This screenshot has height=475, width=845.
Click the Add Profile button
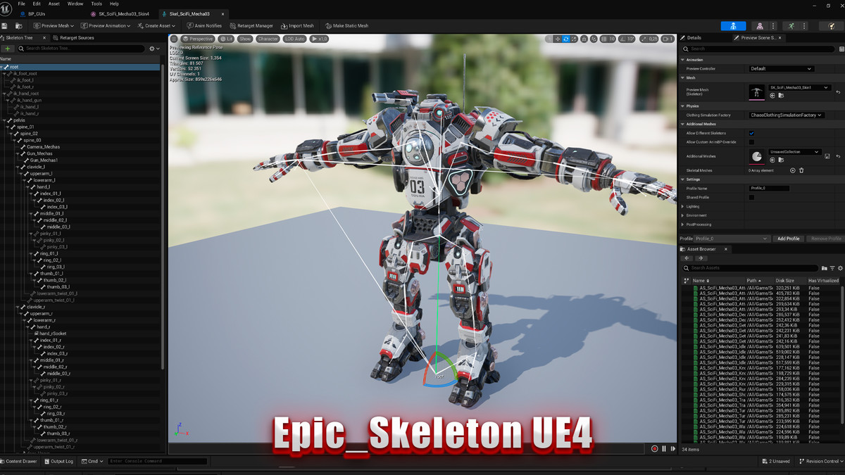(788, 239)
